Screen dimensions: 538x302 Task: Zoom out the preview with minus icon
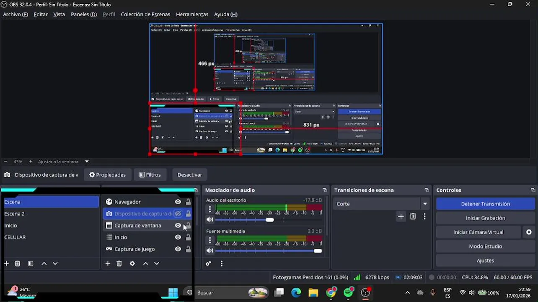5,161
